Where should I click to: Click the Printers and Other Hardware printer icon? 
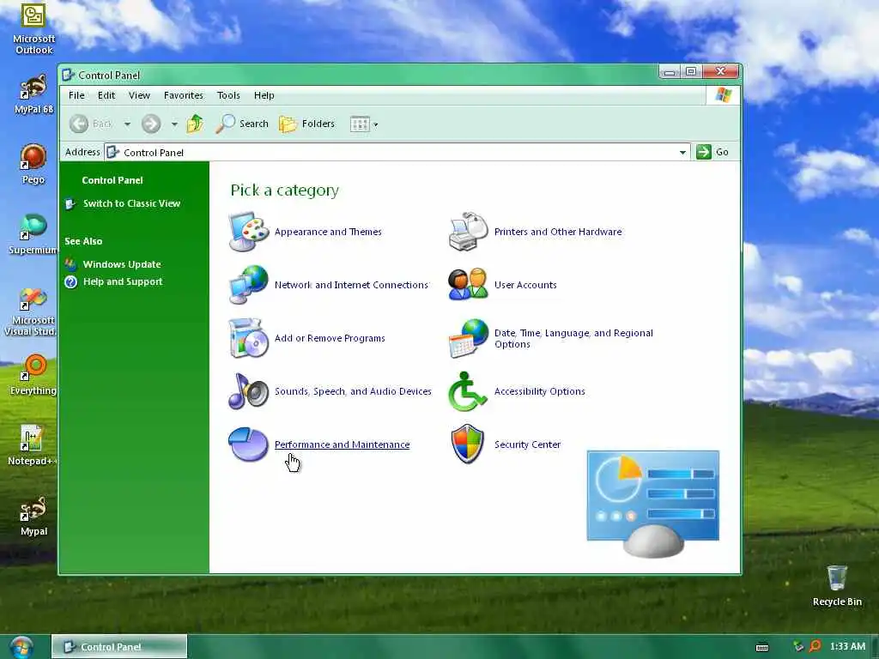pyautogui.click(x=469, y=232)
